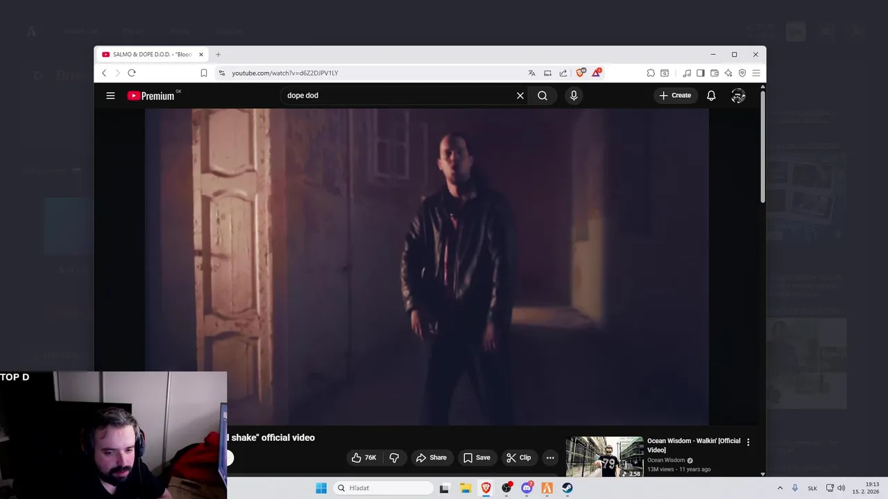Open page translate icon in address bar
The width and height of the screenshot is (888, 499).
pos(531,73)
